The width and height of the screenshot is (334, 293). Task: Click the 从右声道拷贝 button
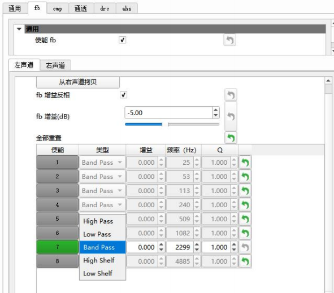(x=78, y=82)
